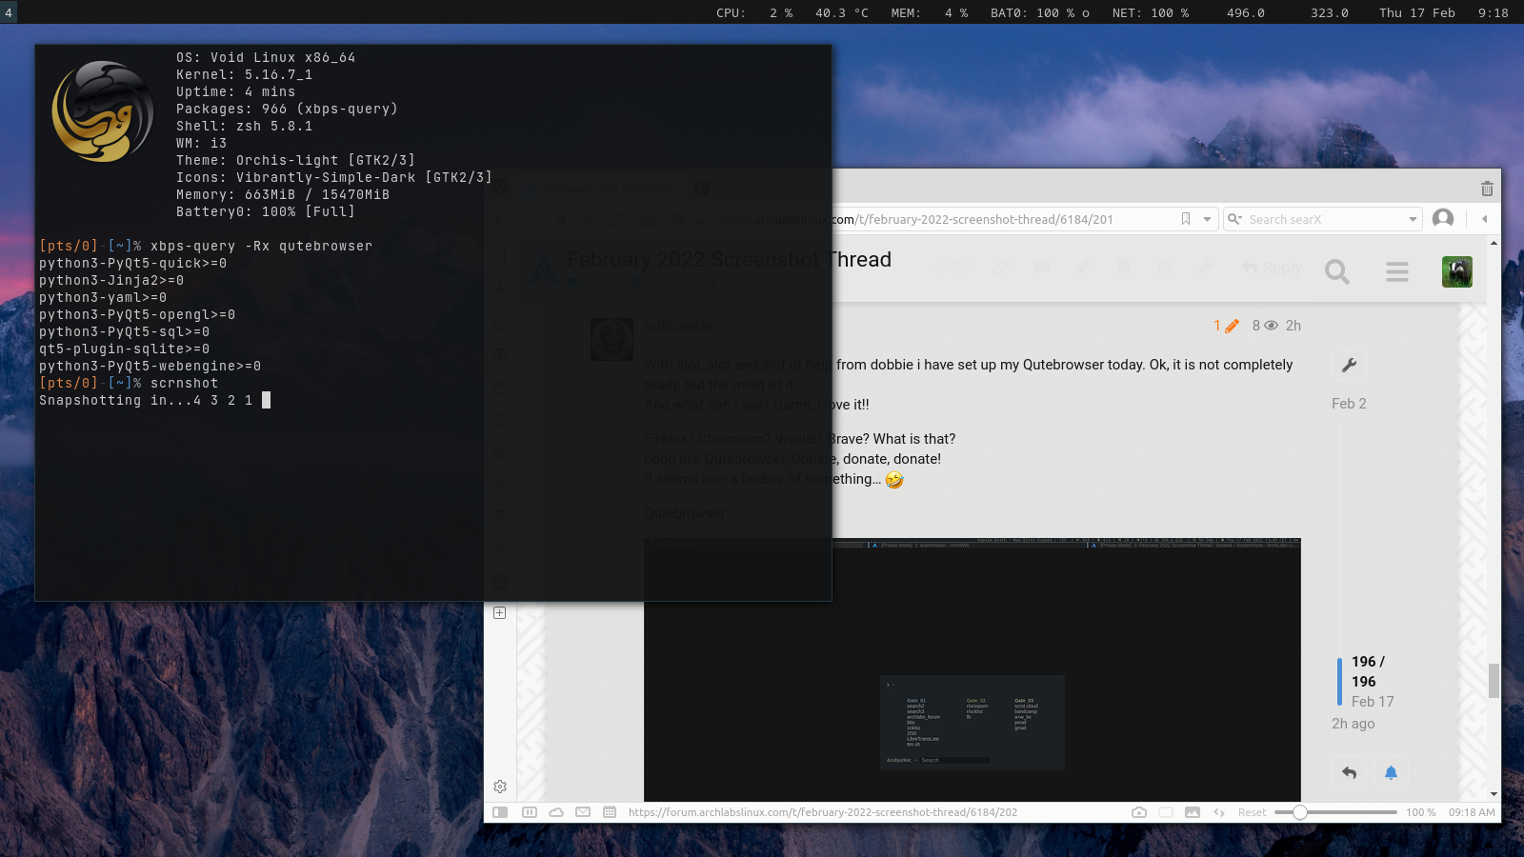Open Vivaldi settings gear in panel
Viewport: 1524px width, 857px height.
click(500, 787)
